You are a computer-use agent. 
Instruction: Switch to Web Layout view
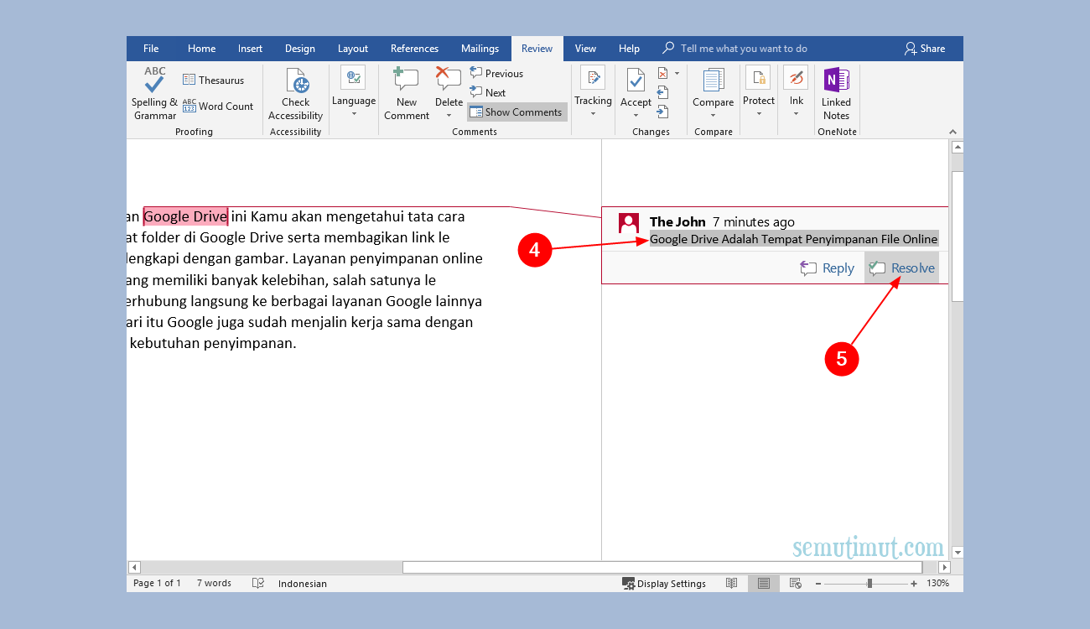[796, 583]
